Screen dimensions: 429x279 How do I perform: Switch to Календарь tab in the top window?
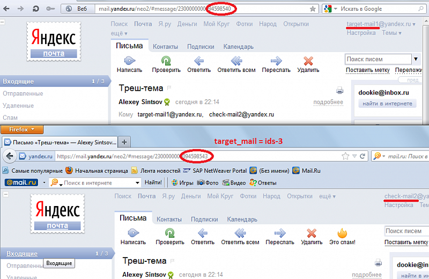pyautogui.click(x=238, y=47)
